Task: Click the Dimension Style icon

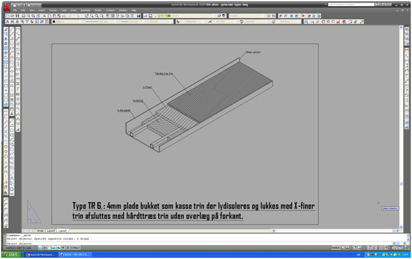Action: (210, 22)
